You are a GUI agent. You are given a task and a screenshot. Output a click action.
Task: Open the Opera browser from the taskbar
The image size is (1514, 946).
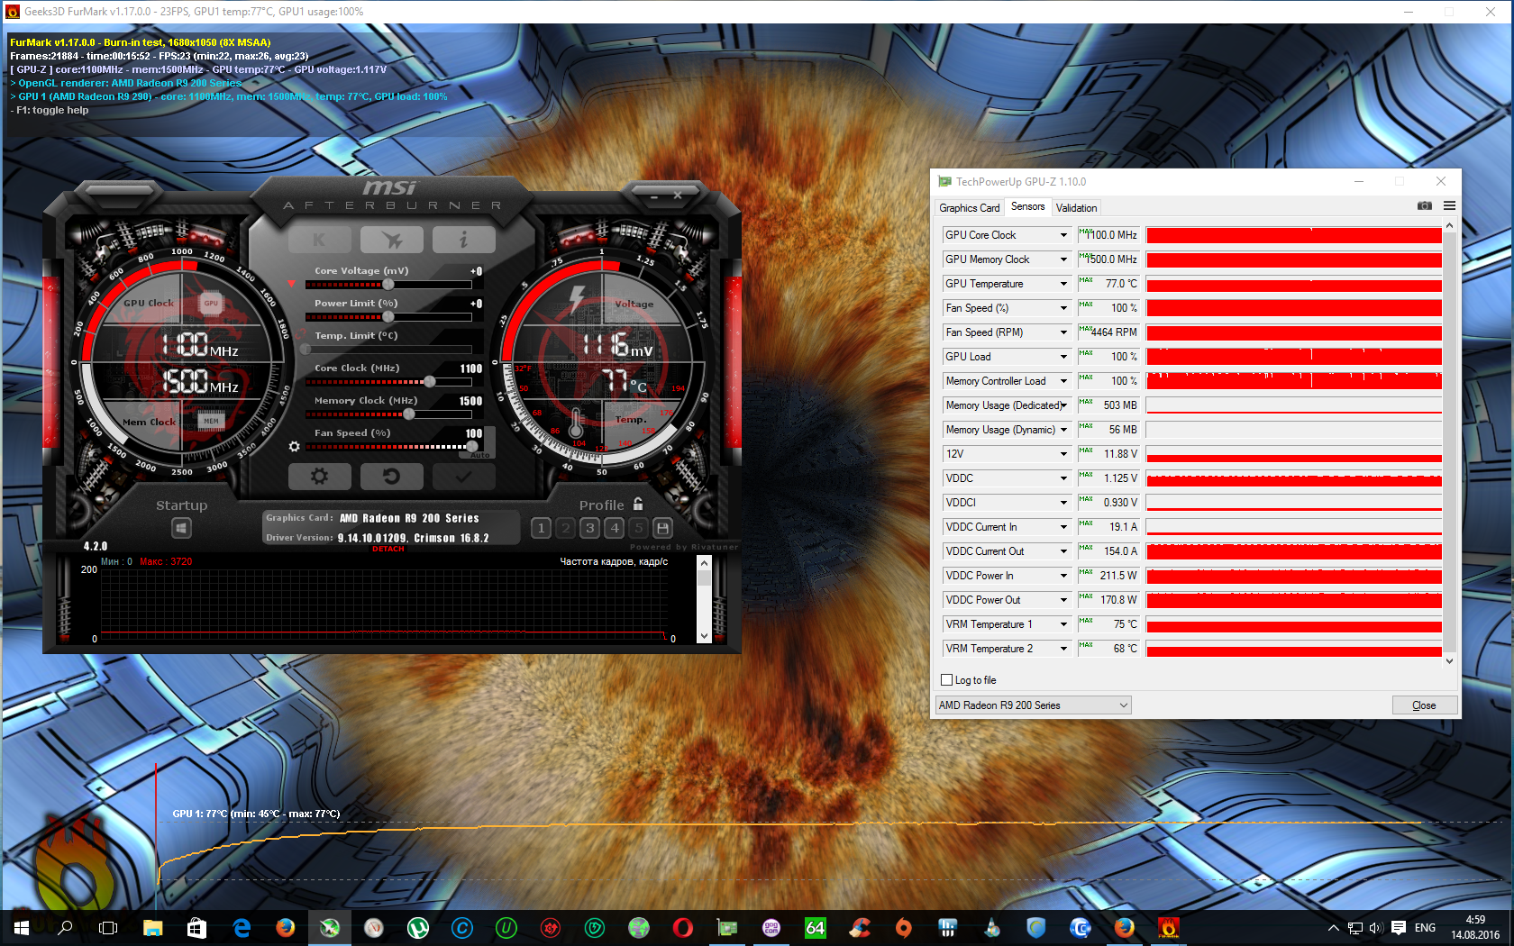pyautogui.click(x=683, y=927)
